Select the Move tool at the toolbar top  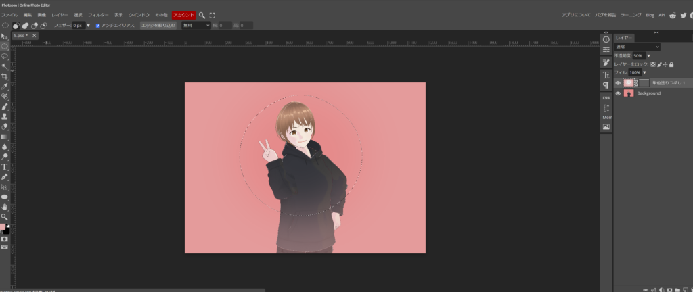(4, 36)
